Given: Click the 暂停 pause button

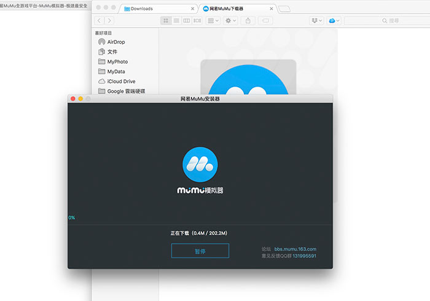Looking at the screenshot, I should tap(200, 251).
